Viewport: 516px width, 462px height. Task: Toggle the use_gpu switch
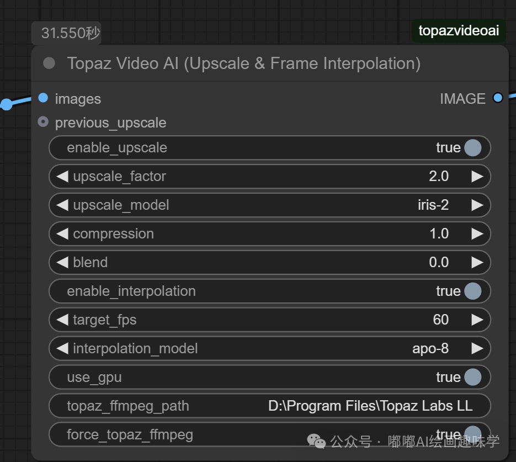[x=473, y=377]
